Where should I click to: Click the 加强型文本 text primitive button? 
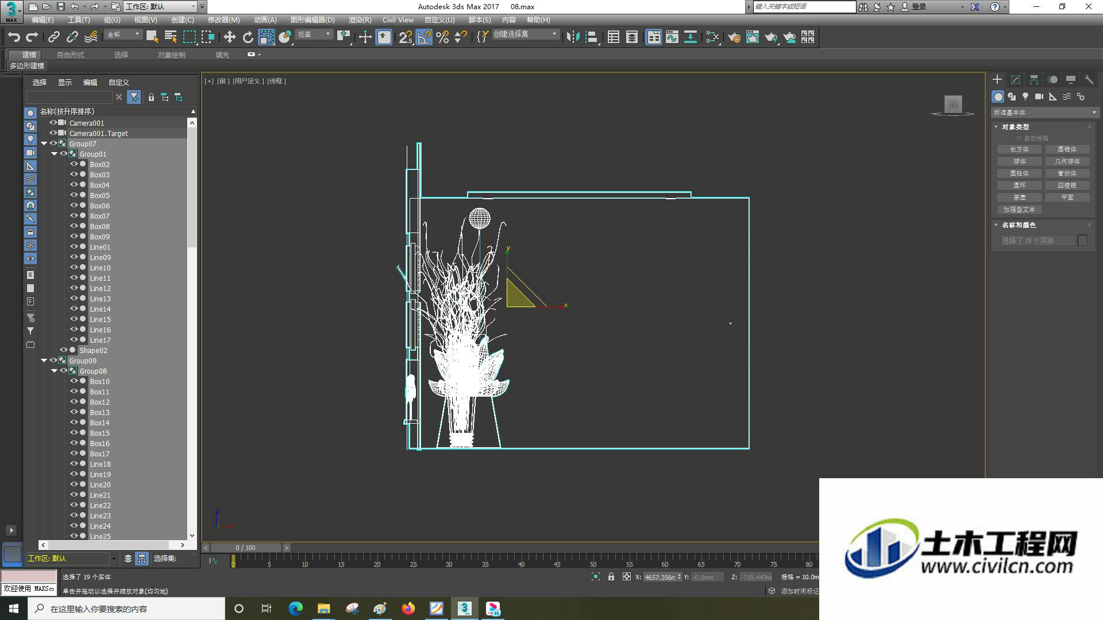click(1020, 210)
